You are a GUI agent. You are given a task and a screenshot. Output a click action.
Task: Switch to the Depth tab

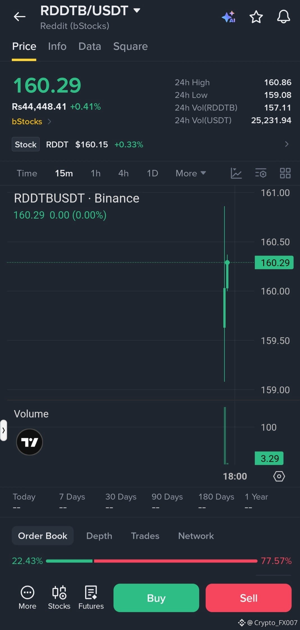[99, 535]
